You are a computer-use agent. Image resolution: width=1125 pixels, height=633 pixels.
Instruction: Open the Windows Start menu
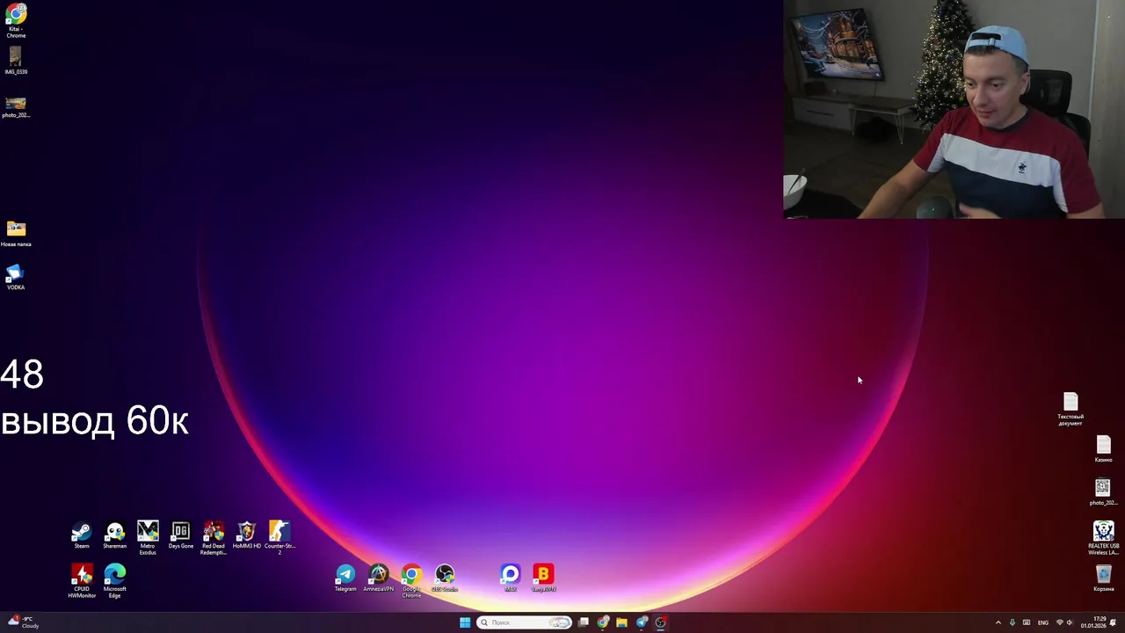[465, 622]
